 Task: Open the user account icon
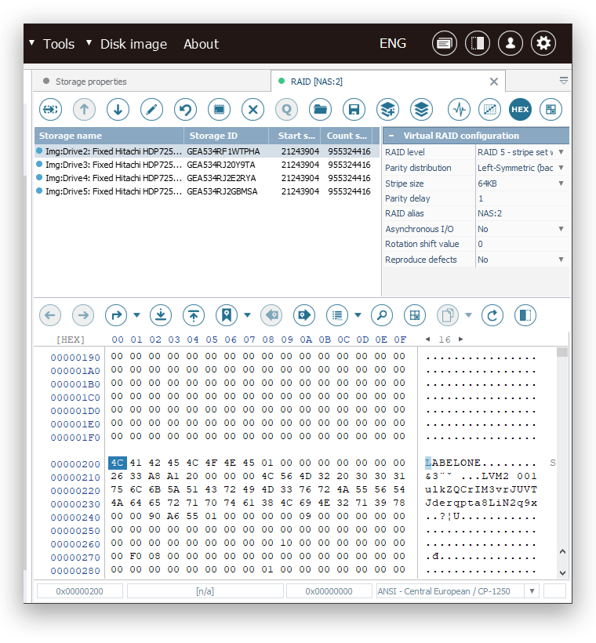pos(510,43)
